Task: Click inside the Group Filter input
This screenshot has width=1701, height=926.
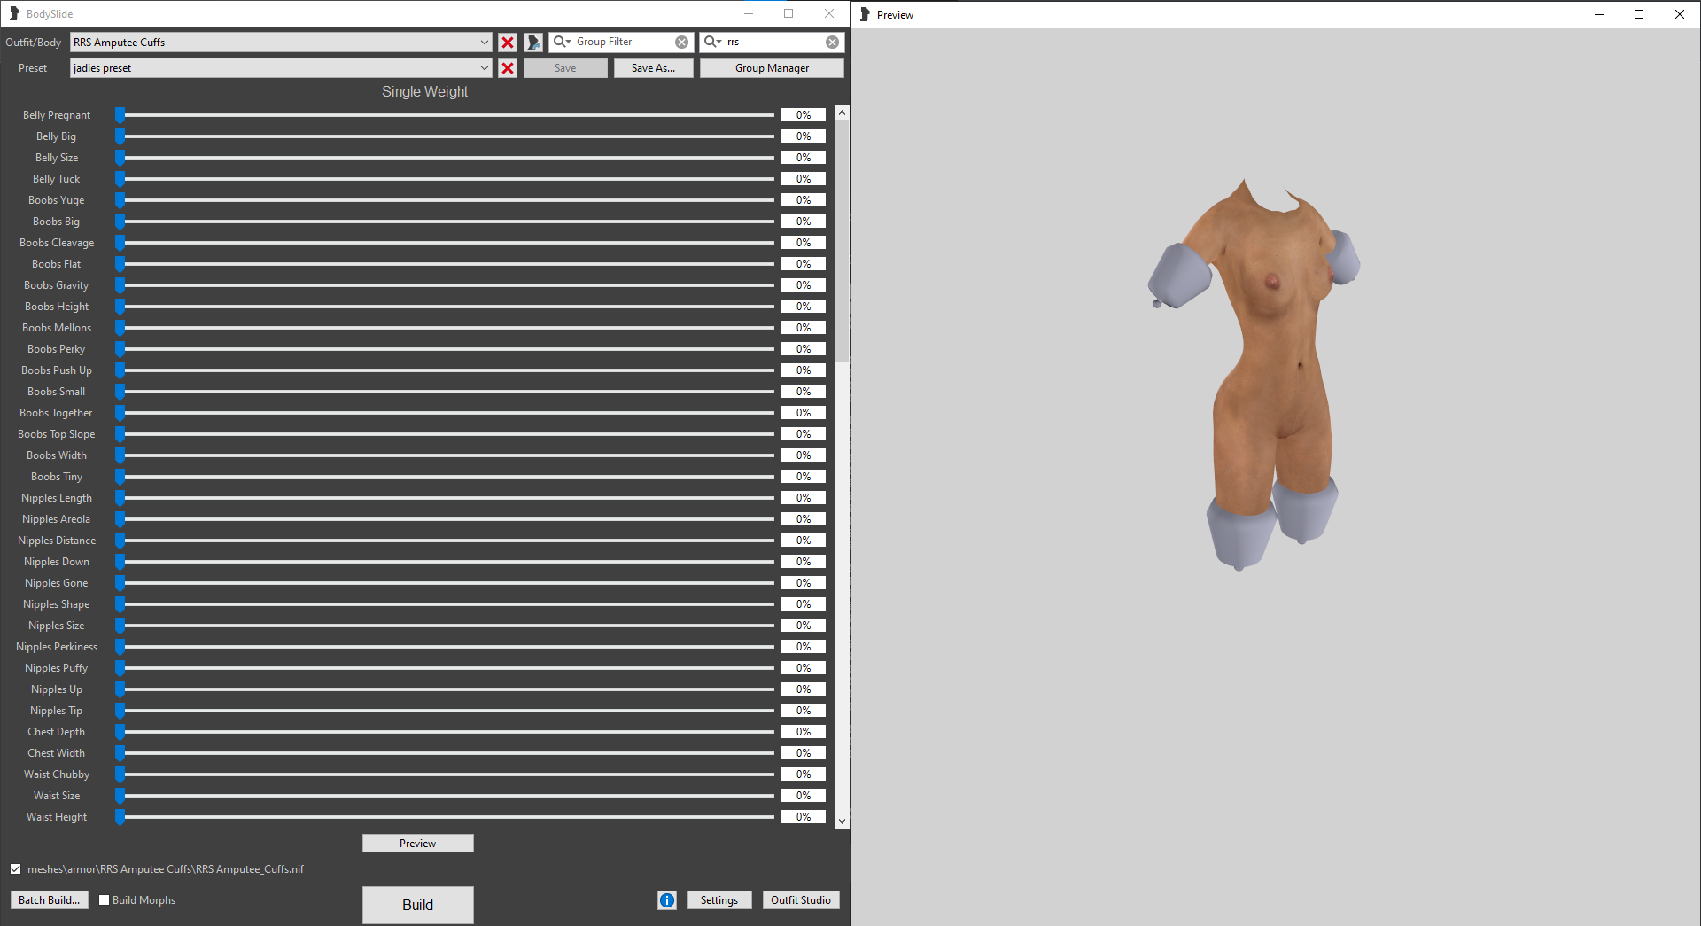Action: click(623, 42)
